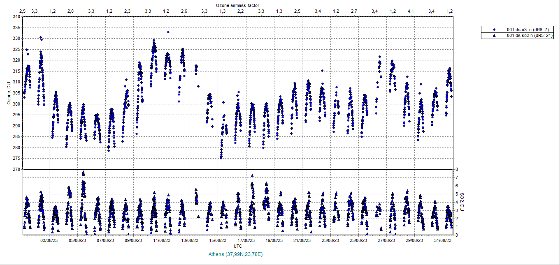
Task: Click the "Ozone, DU" left axis title
Action: 9,93
